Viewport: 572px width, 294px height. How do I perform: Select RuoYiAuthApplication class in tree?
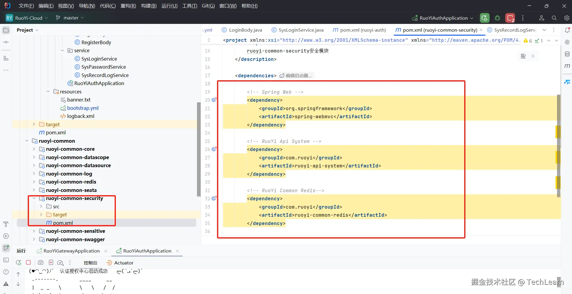[x=99, y=83]
